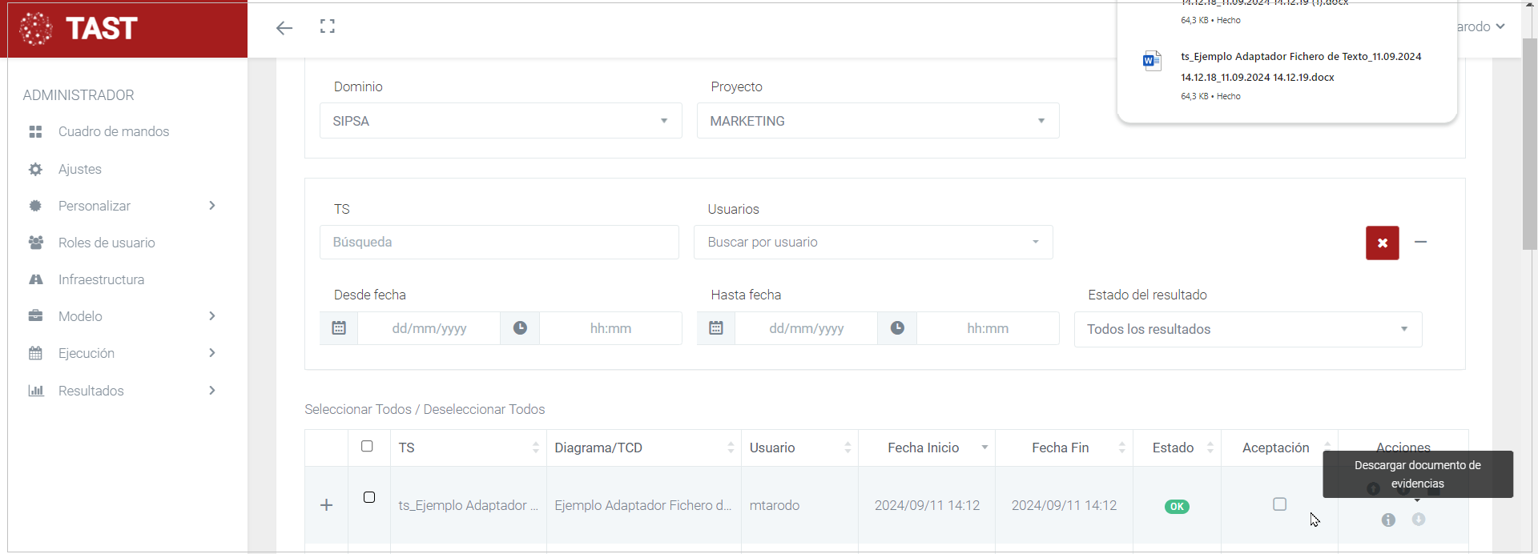Image resolution: width=1538 pixels, height=554 pixels.
Task: Click Seleccionar Todos link
Action: (x=357, y=409)
